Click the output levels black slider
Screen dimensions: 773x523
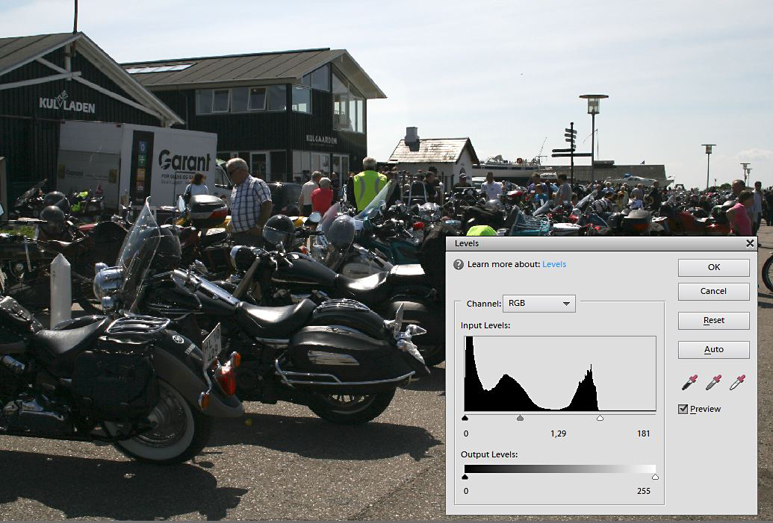465,477
